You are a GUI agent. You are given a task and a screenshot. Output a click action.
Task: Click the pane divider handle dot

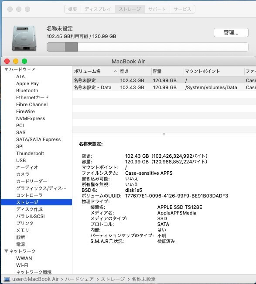[164, 134]
